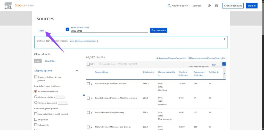This screenshot has height=130, width=264.
Task: Sort by Source title column
Action: pos(102,72)
